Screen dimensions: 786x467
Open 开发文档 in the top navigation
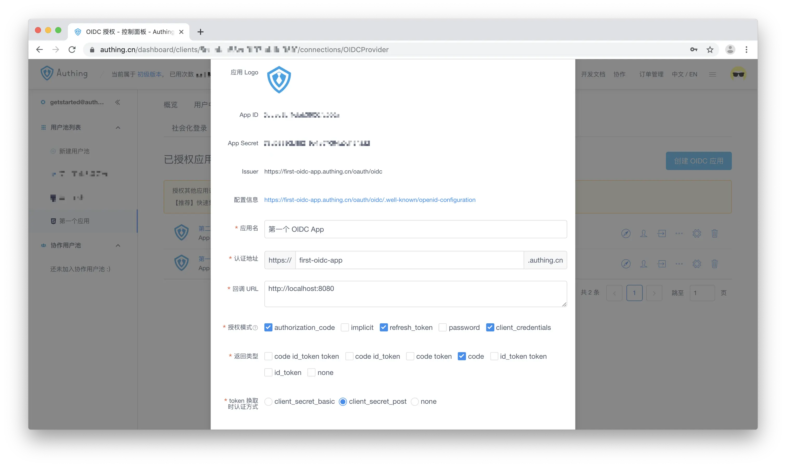pyautogui.click(x=593, y=74)
